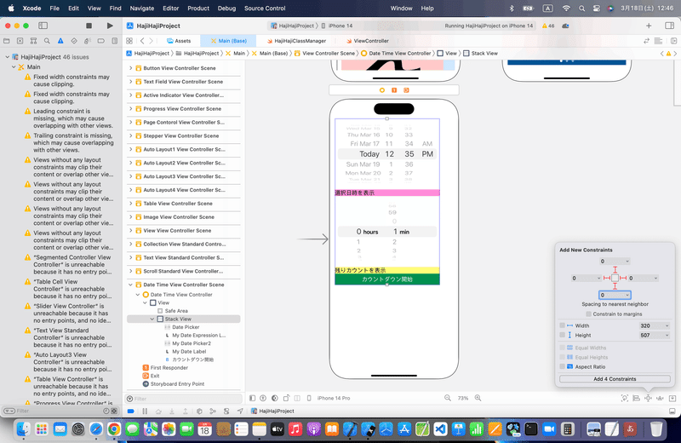
Task: Toggle the right spacing constraint strut
Action: click(x=623, y=278)
